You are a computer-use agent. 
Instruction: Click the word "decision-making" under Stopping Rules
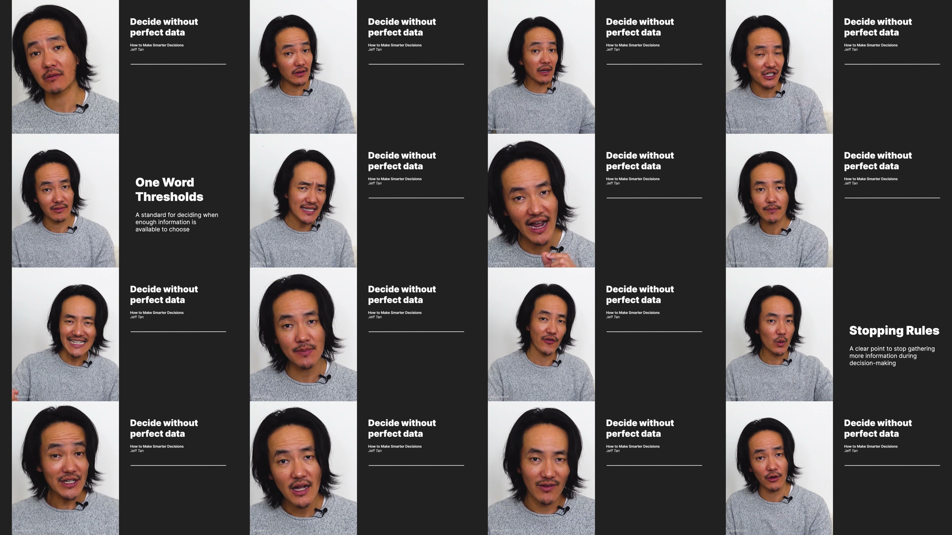(872, 363)
